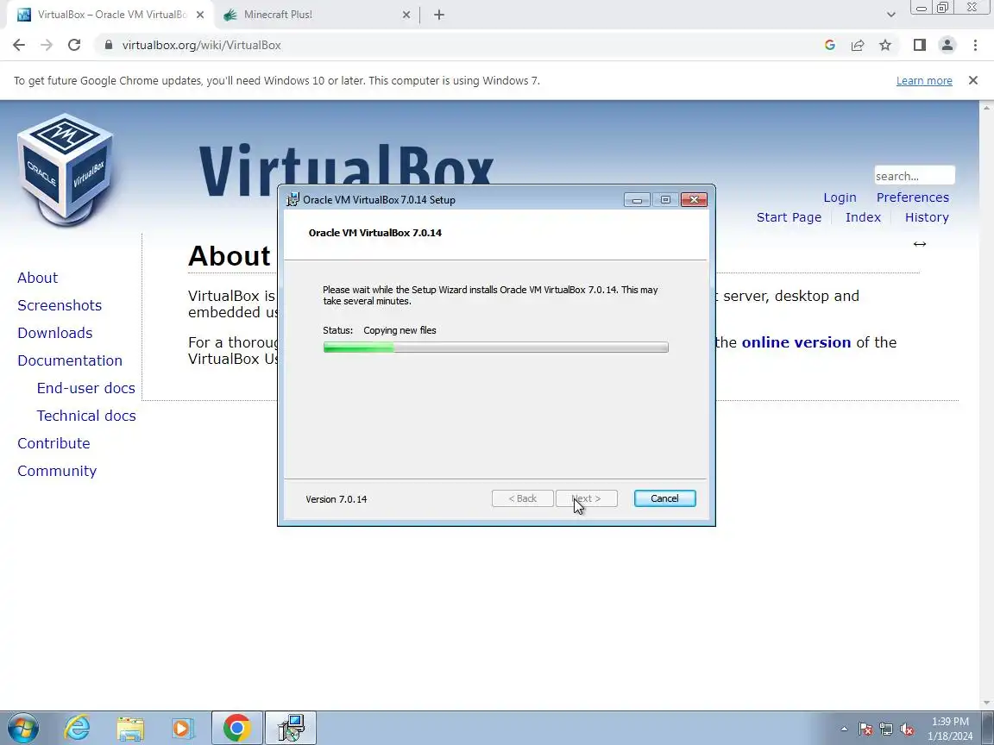The height and width of the screenshot is (745, 994).
Task: Launch Internet Explorer from the taskbar
Action: point(77,728)
